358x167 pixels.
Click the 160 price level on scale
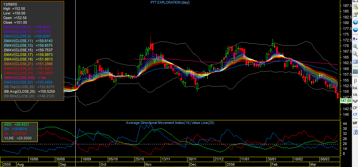point(346,68)
